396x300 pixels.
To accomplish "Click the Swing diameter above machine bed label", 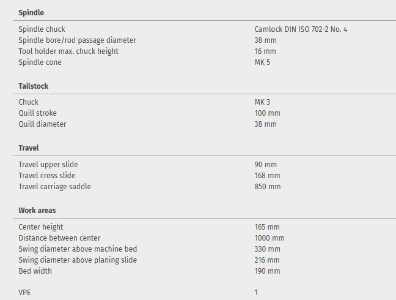I will point(78,249).
